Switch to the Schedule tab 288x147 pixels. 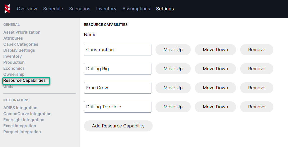(53, 9)
